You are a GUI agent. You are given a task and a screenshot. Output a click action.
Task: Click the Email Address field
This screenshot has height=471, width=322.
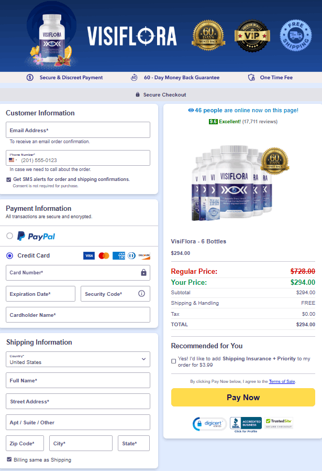78,130
